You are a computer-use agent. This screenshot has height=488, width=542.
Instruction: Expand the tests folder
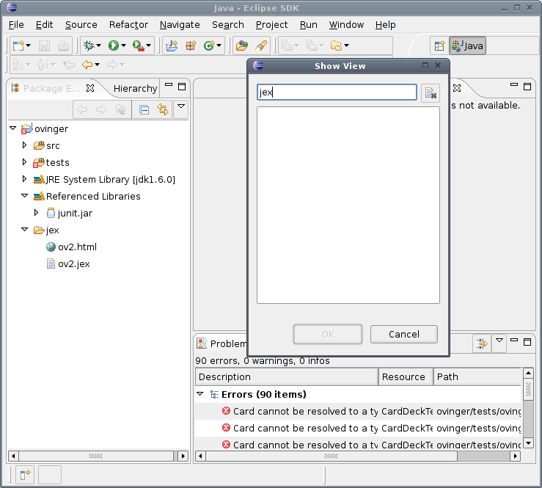point(24,162)
